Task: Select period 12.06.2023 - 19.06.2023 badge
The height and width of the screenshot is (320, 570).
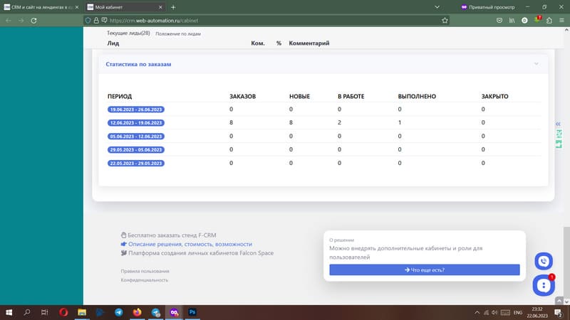Action: click(136, 123)
